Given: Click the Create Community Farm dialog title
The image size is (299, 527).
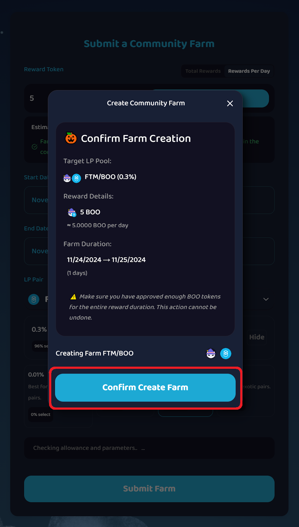Looking at the screenshot, I should pyautogui.click(x=146, y=103).
